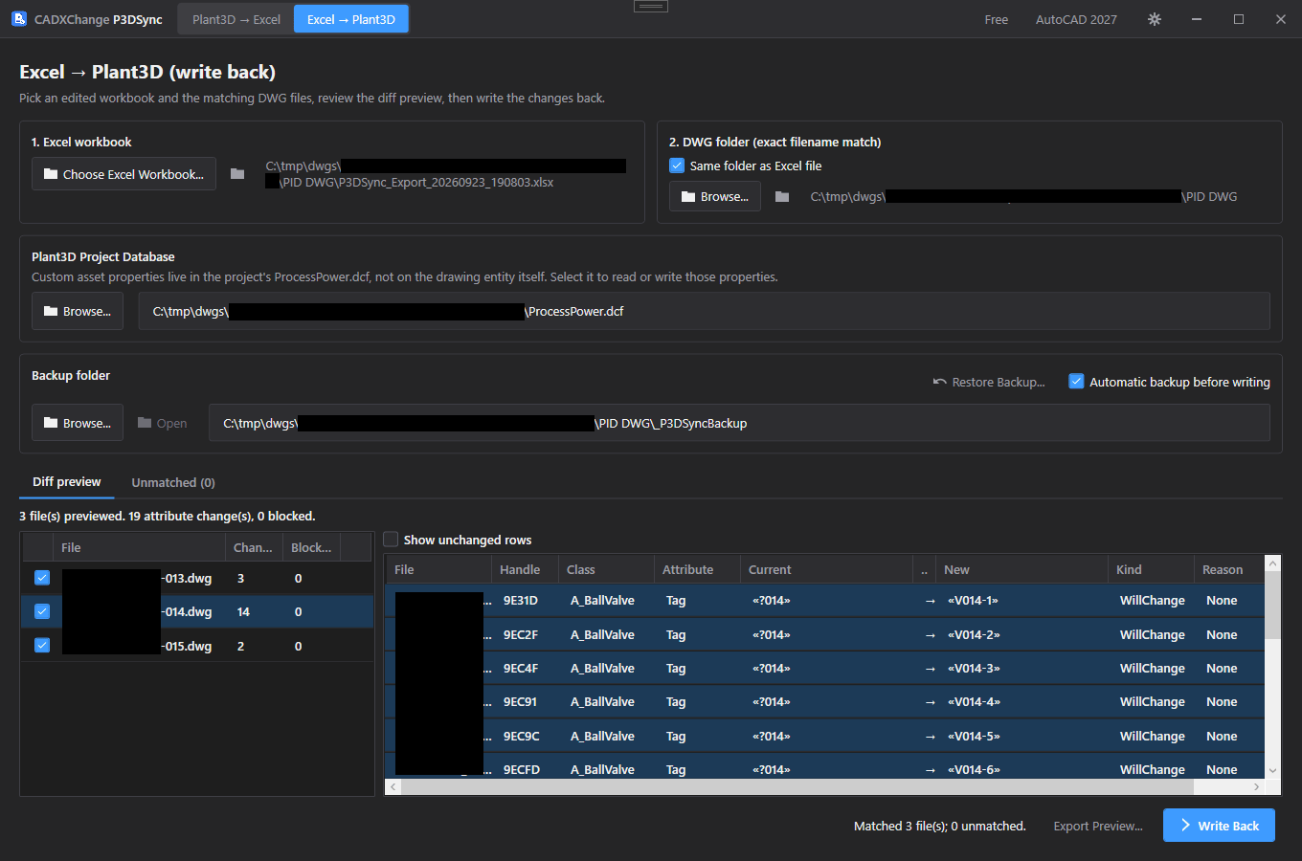Sort diff table by Kind column
The height and width of the screenshot is (861, 1302).
[x=1152, y=569]
